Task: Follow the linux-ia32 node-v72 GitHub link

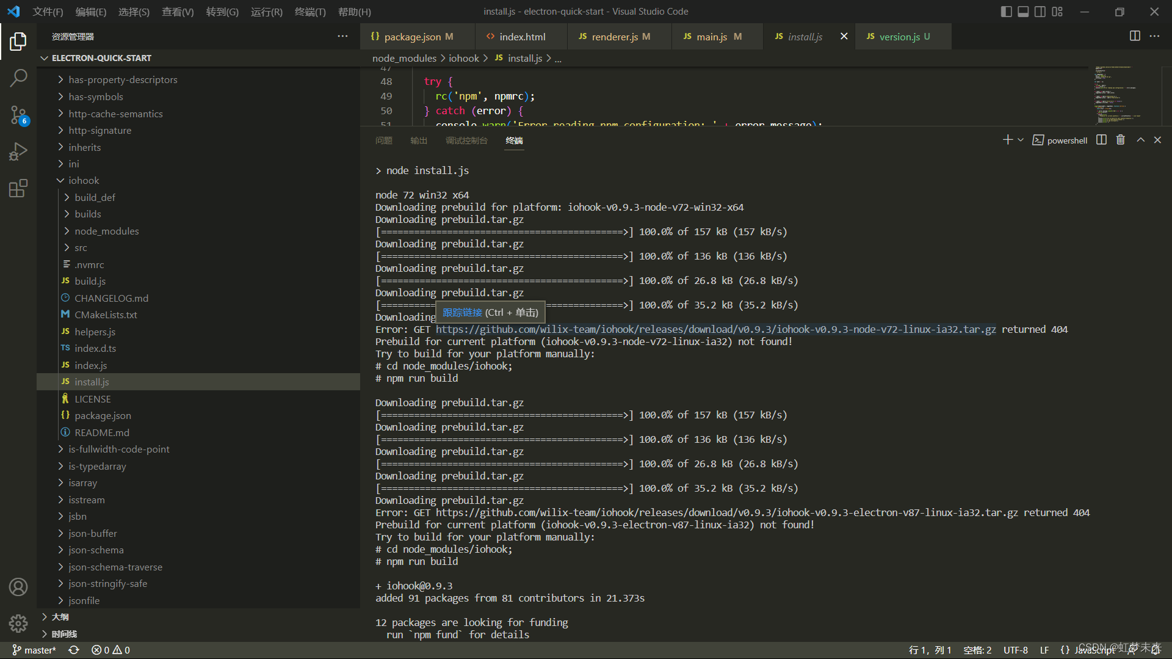Action: coord(715,330)
